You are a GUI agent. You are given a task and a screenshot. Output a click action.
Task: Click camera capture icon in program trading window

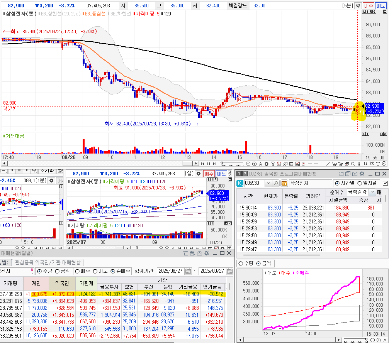click(x=355, y=174)
